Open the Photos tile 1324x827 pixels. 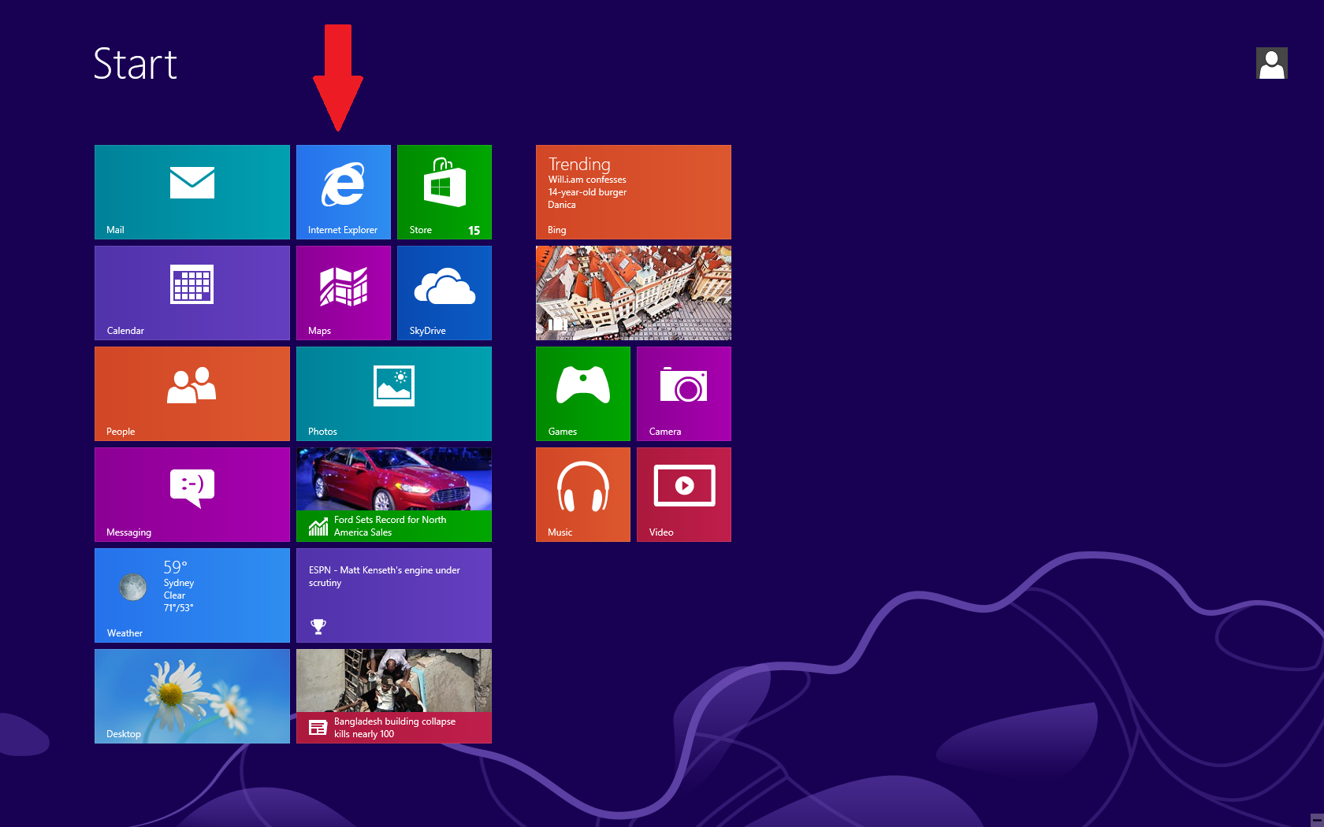click(393, 393)
